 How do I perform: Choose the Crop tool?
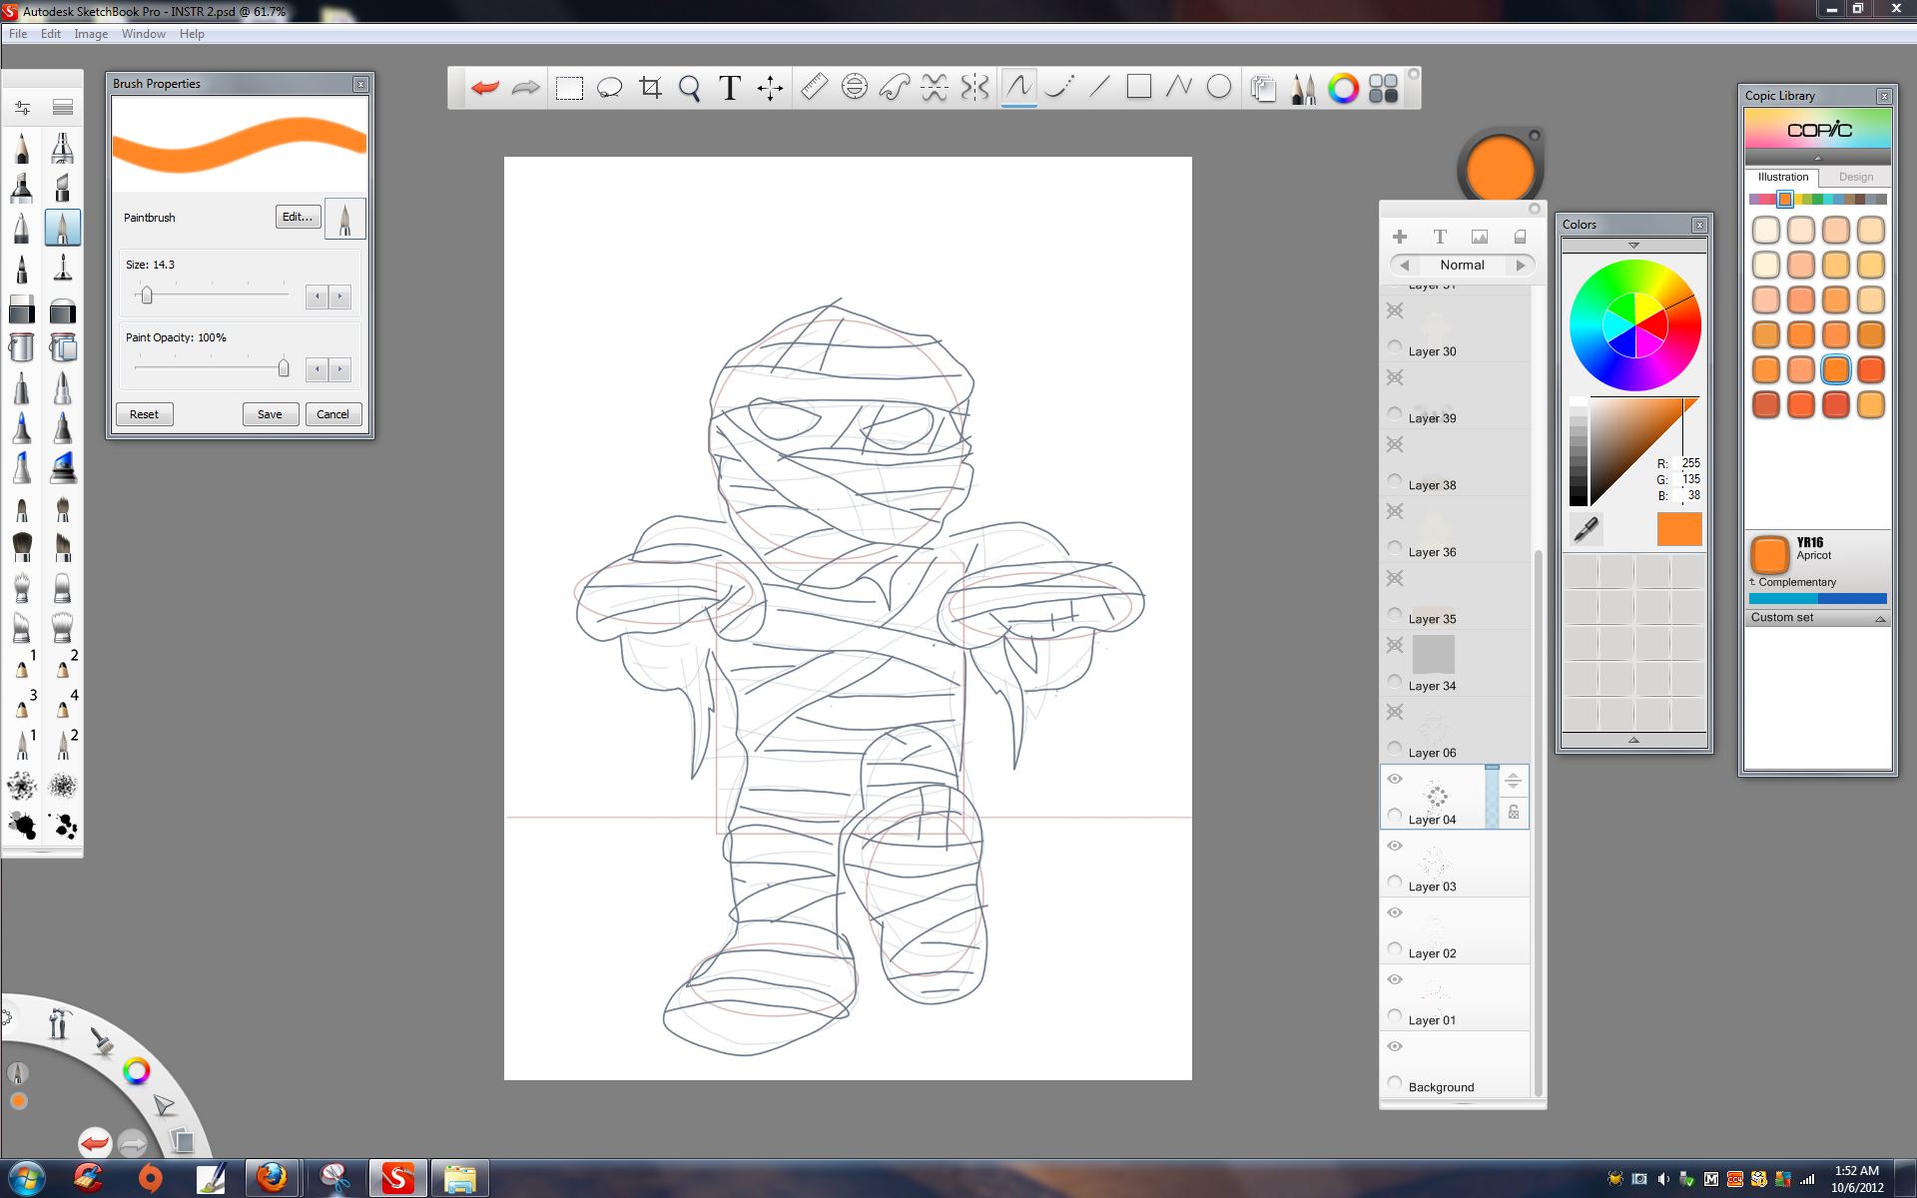(650, 88)
